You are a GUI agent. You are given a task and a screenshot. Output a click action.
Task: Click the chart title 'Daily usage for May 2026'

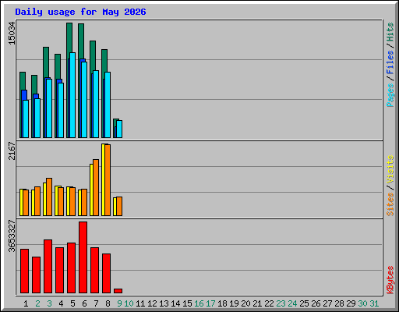80,12
